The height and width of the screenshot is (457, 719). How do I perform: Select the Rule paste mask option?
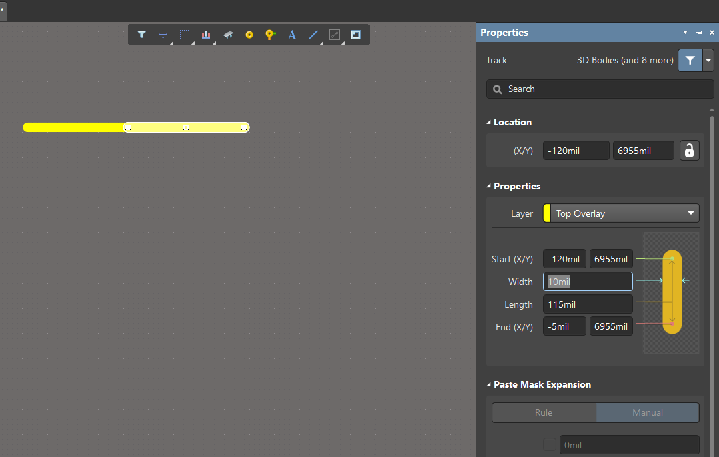tap(544, 412)
